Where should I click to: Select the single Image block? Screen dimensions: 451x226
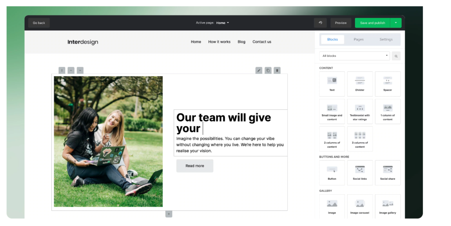click(x=332, y=207)
